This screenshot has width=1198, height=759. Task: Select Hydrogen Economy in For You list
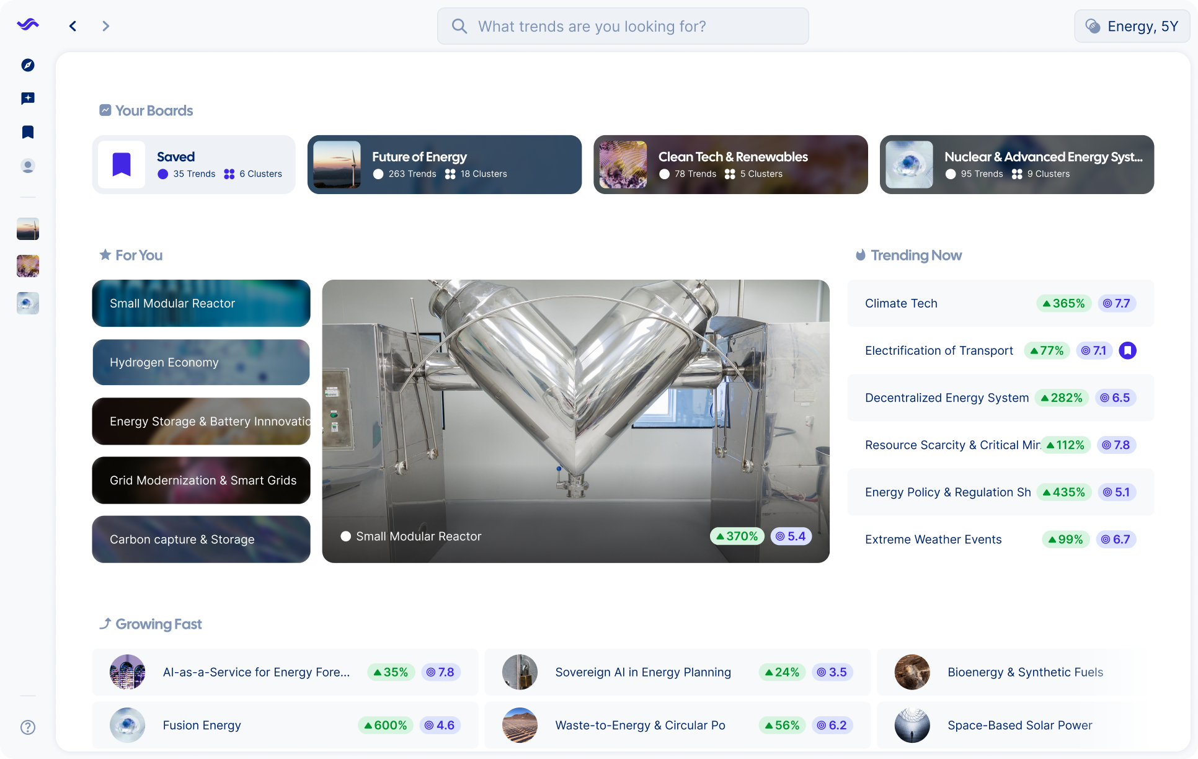tap(201, 363)
